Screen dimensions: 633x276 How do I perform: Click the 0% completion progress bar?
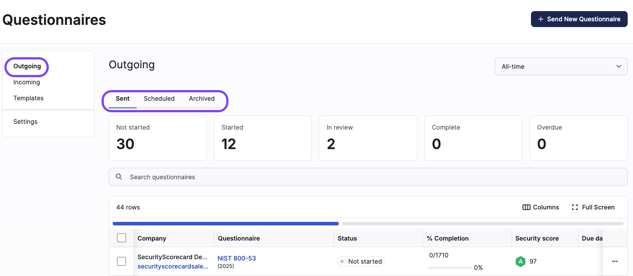tap(450, 268)
